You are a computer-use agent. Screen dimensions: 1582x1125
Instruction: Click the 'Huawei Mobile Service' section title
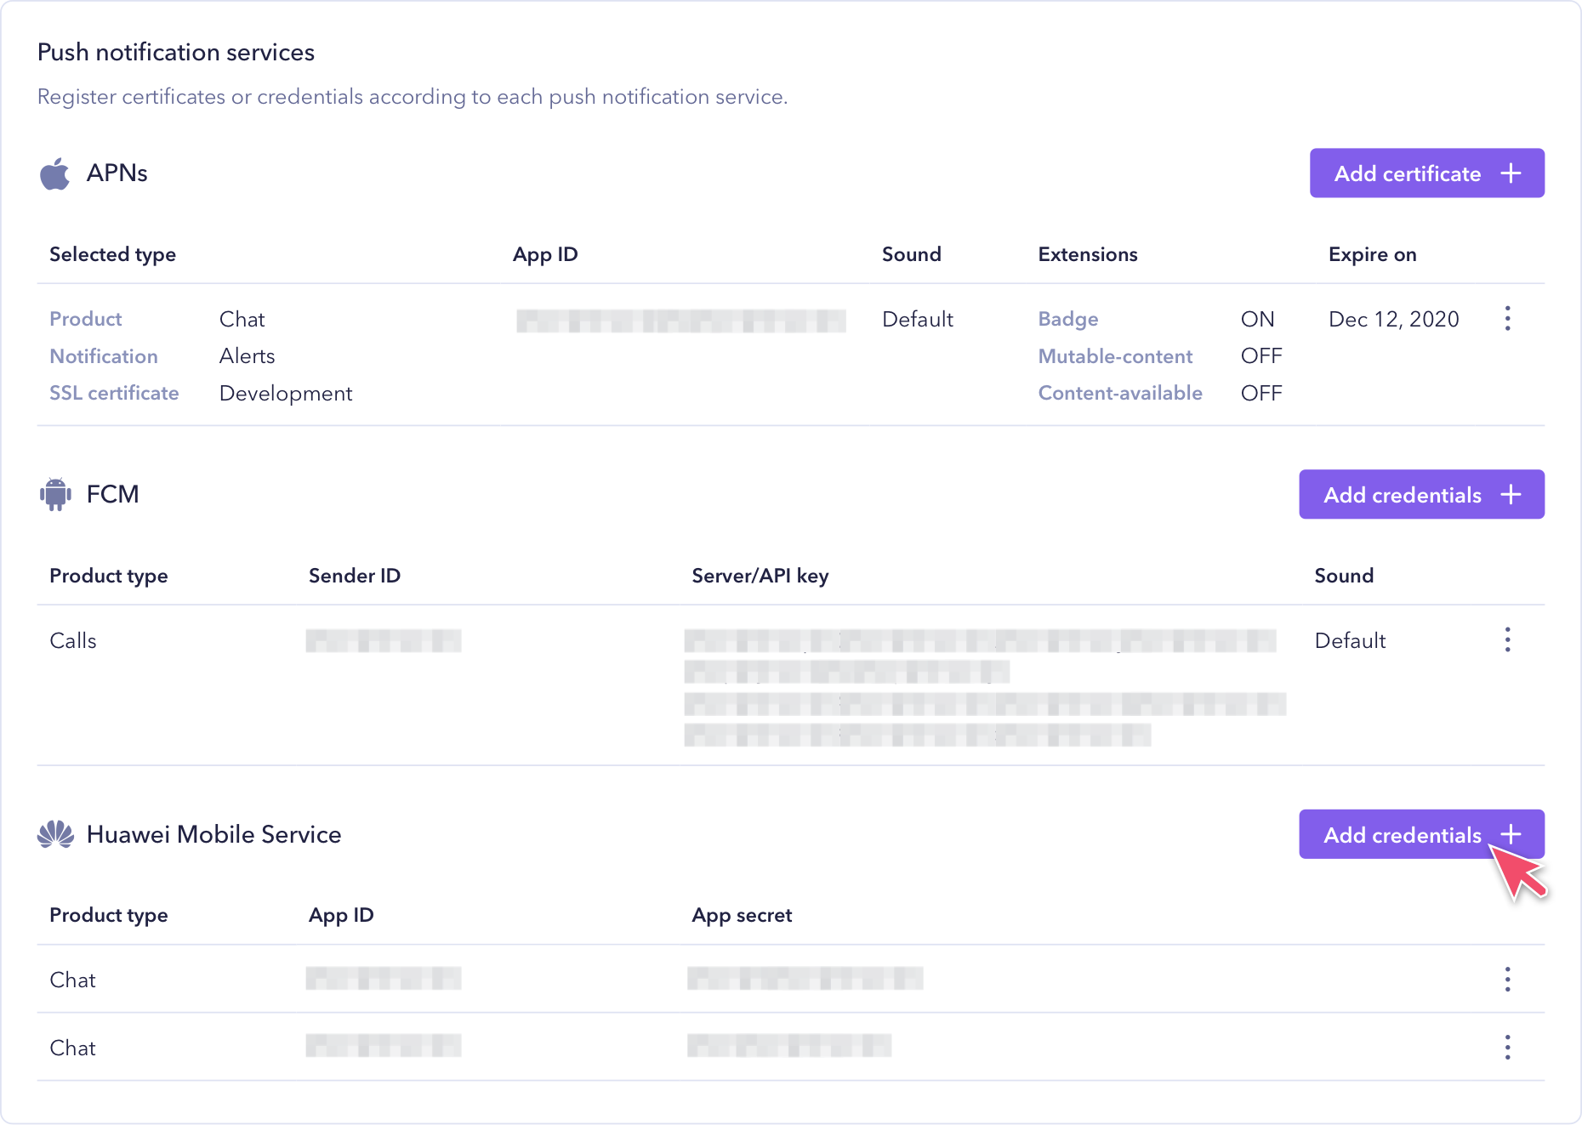(213, 834)
